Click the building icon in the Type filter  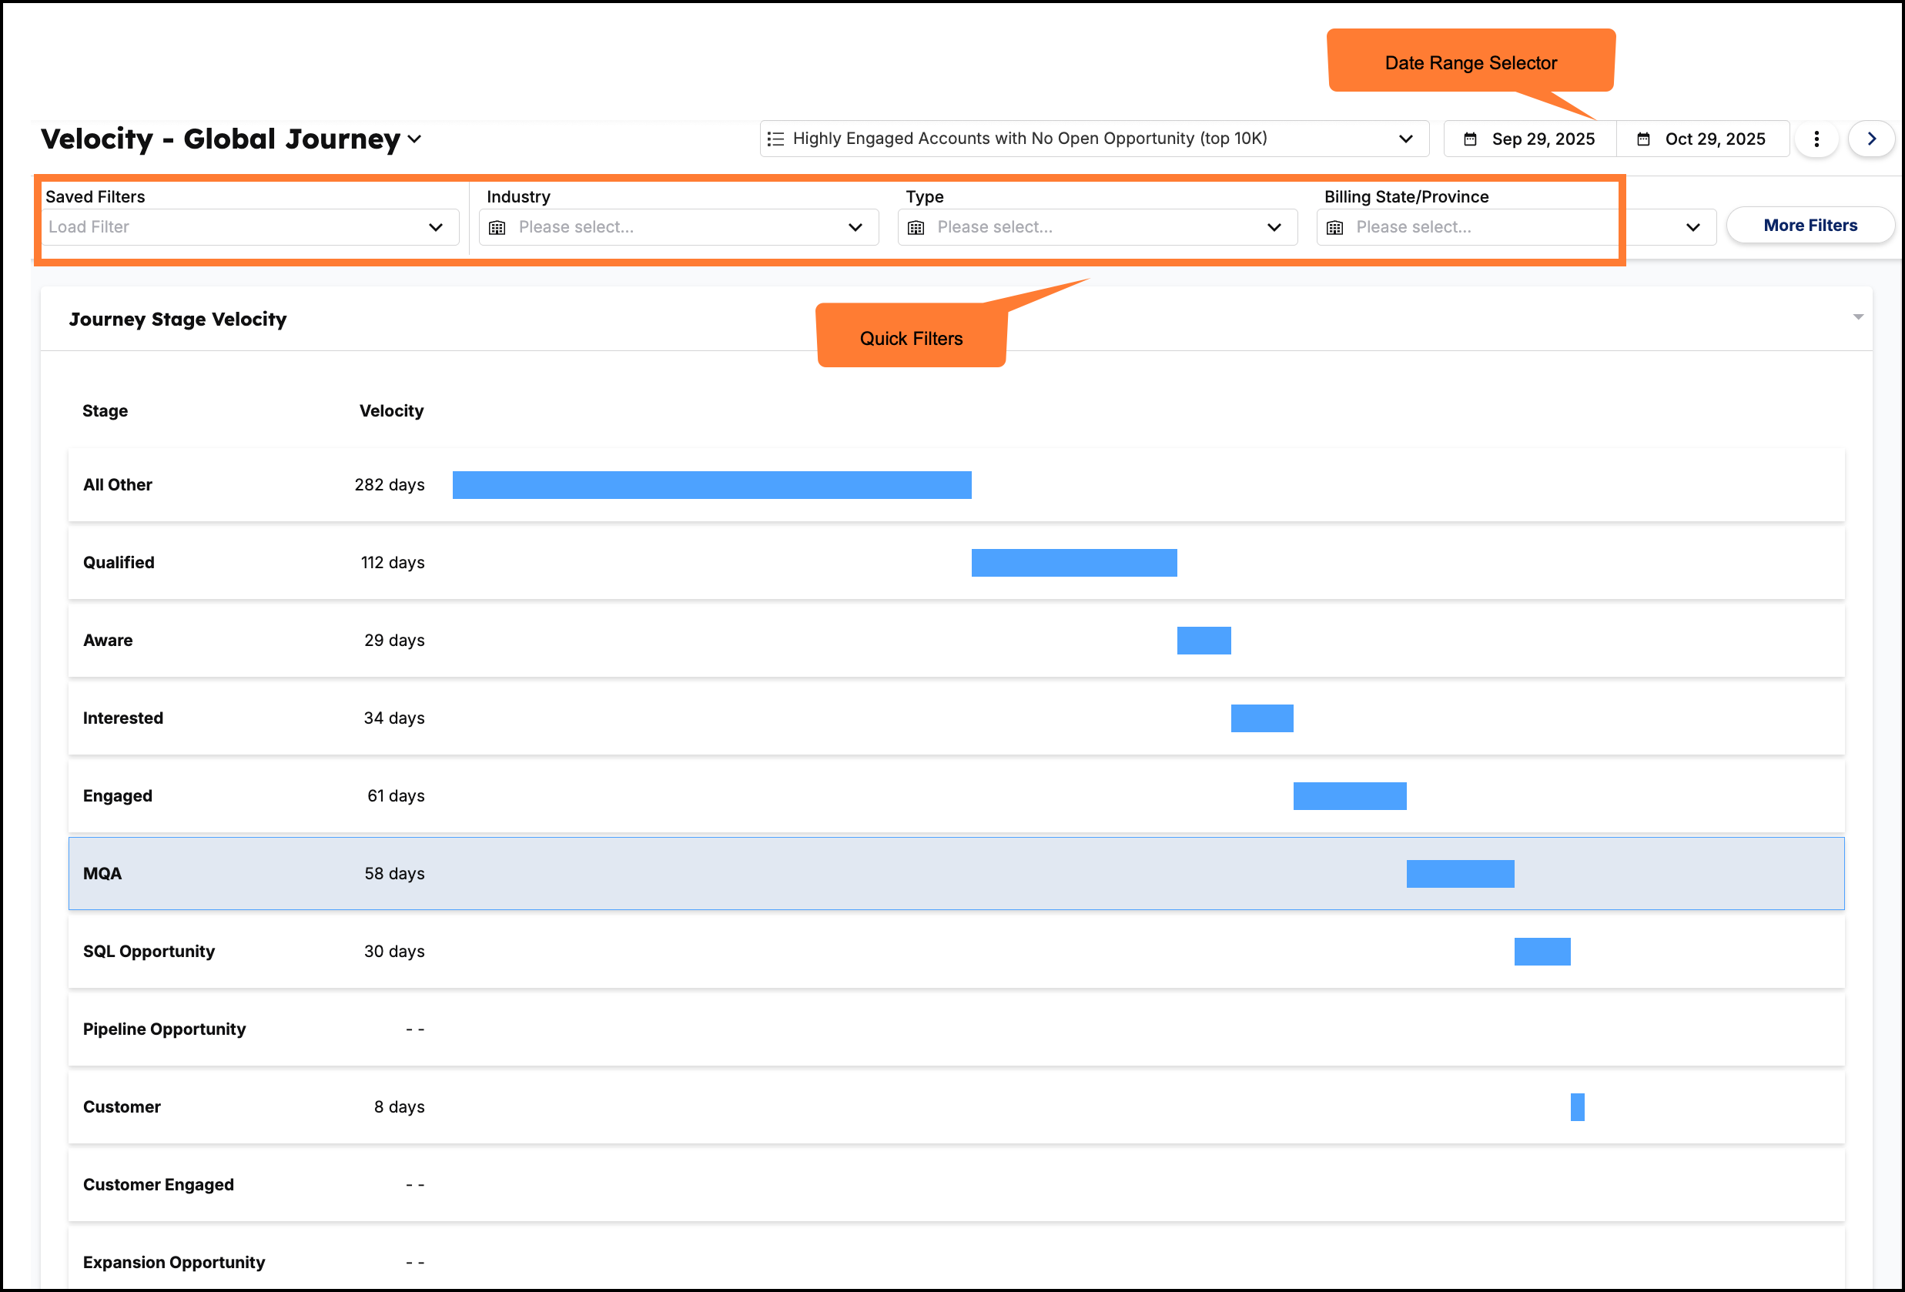tap(916, 227)
